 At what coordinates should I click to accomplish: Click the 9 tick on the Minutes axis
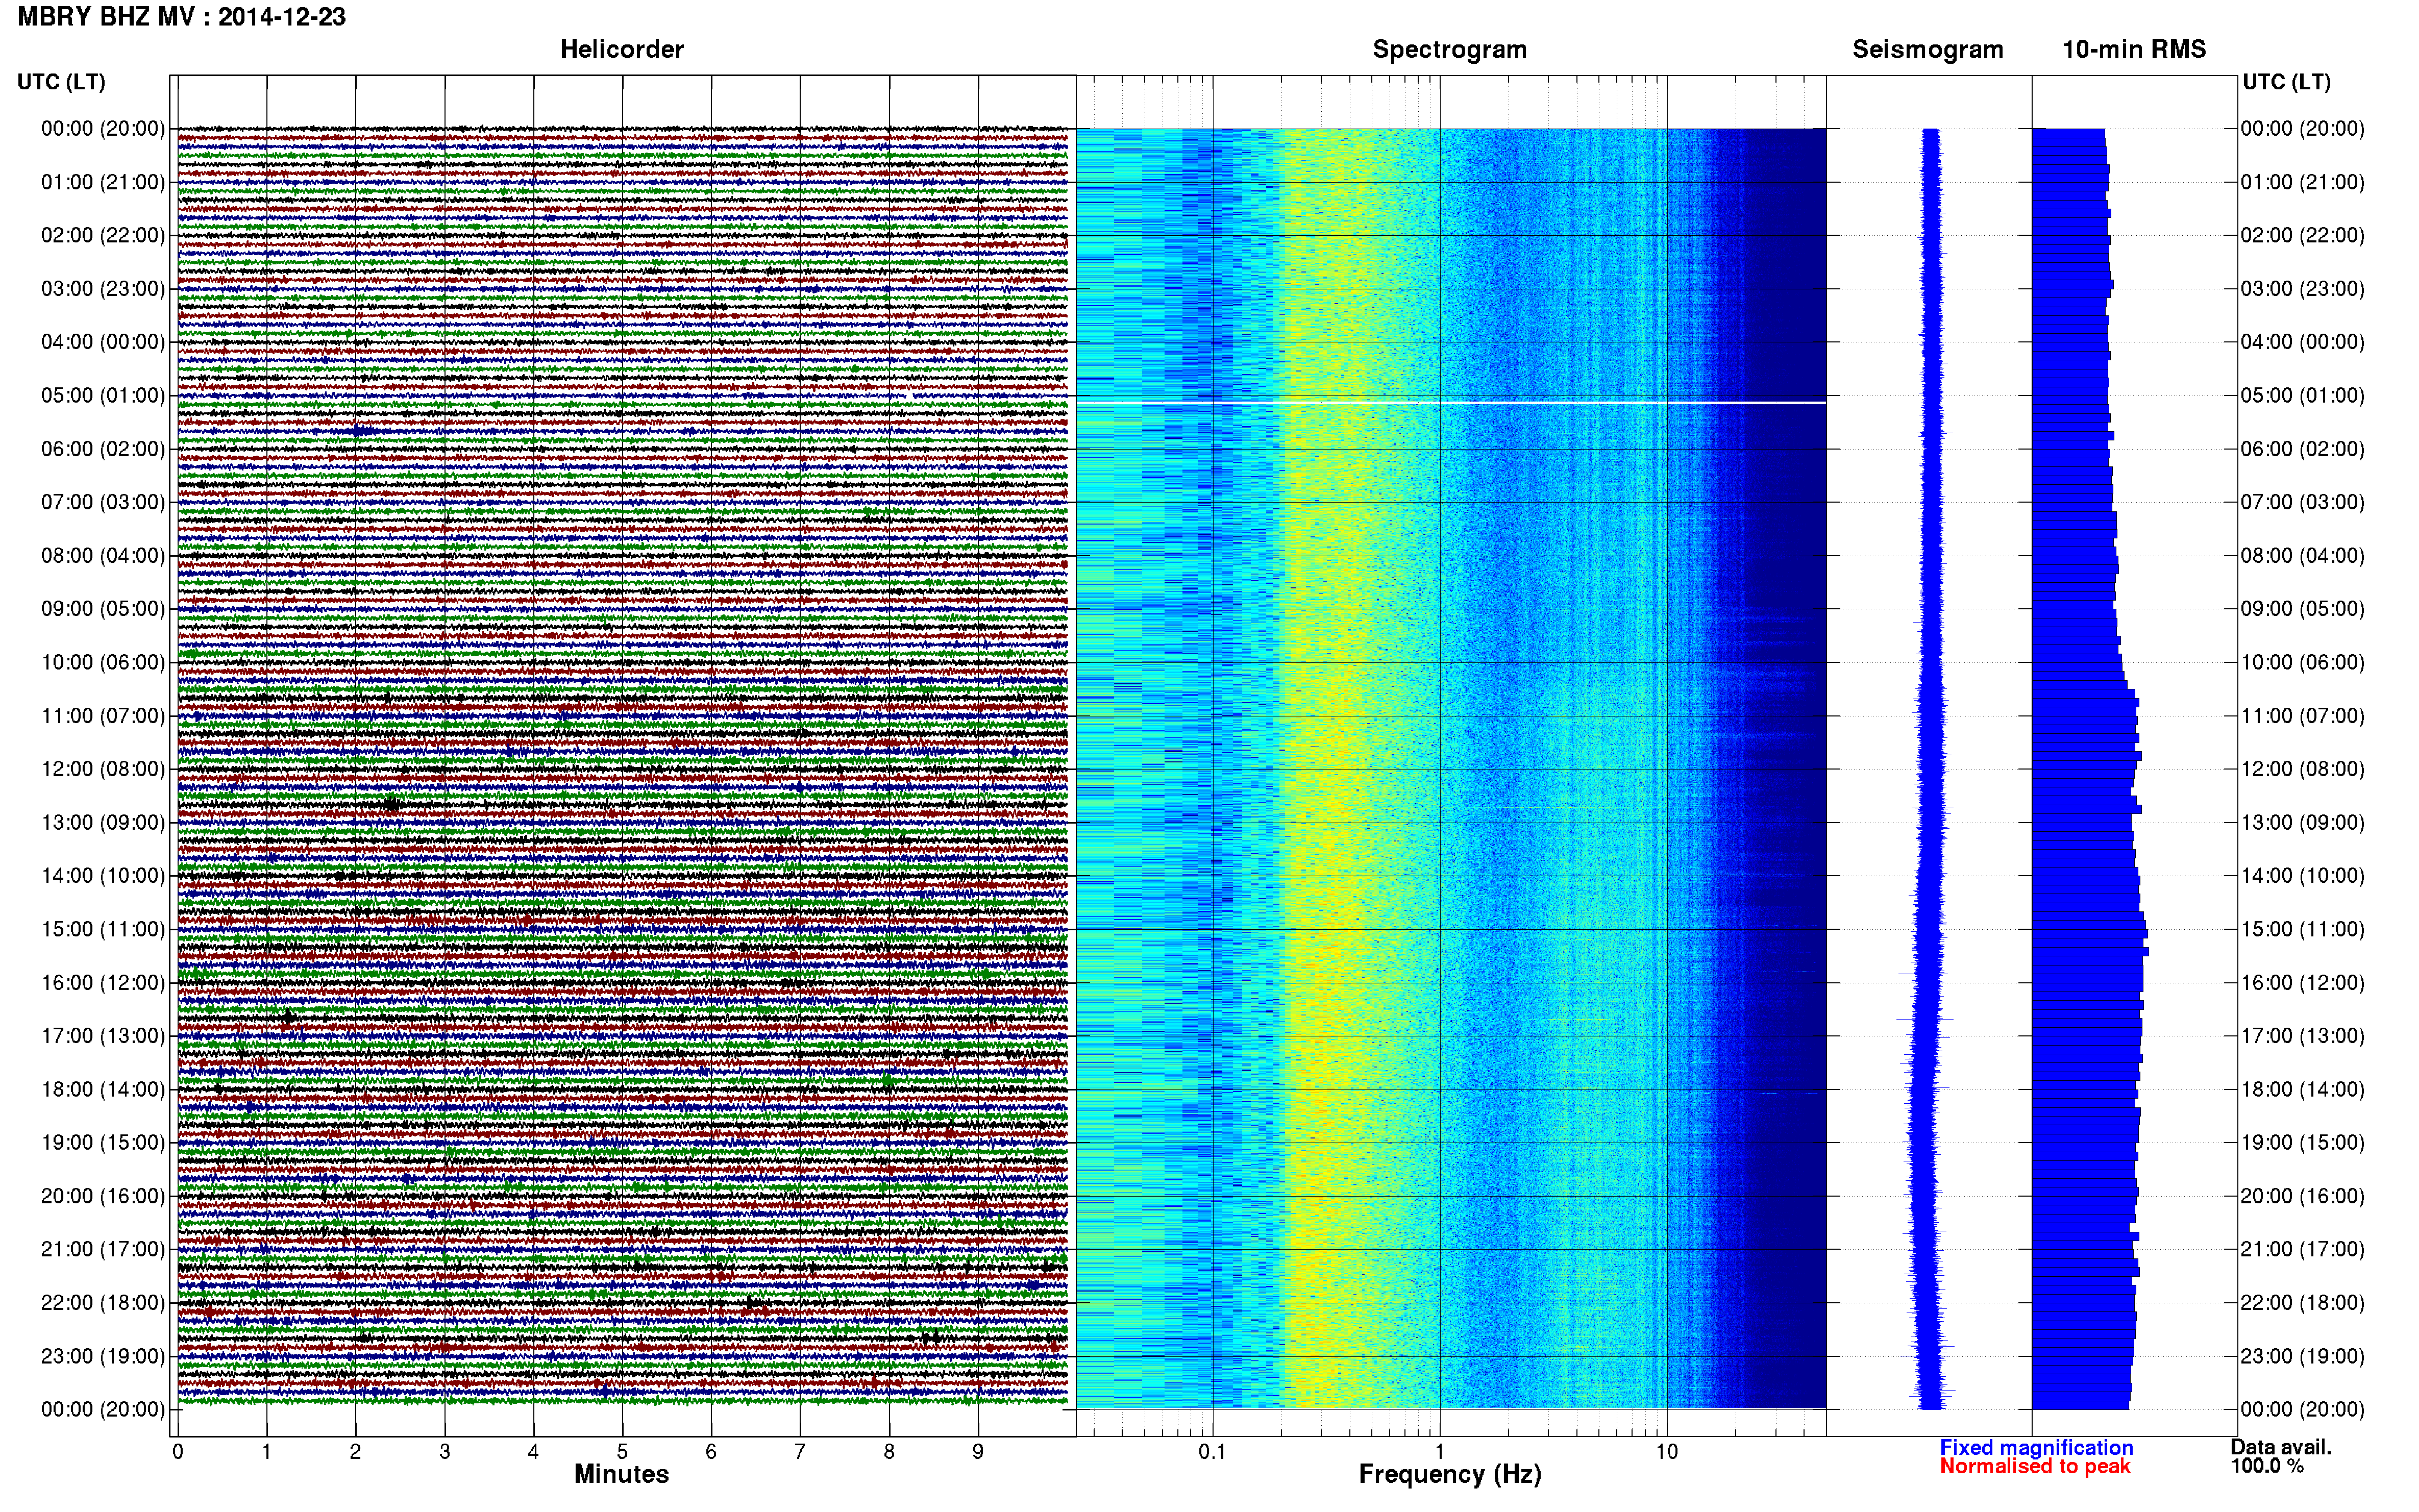coord(978,1452)
